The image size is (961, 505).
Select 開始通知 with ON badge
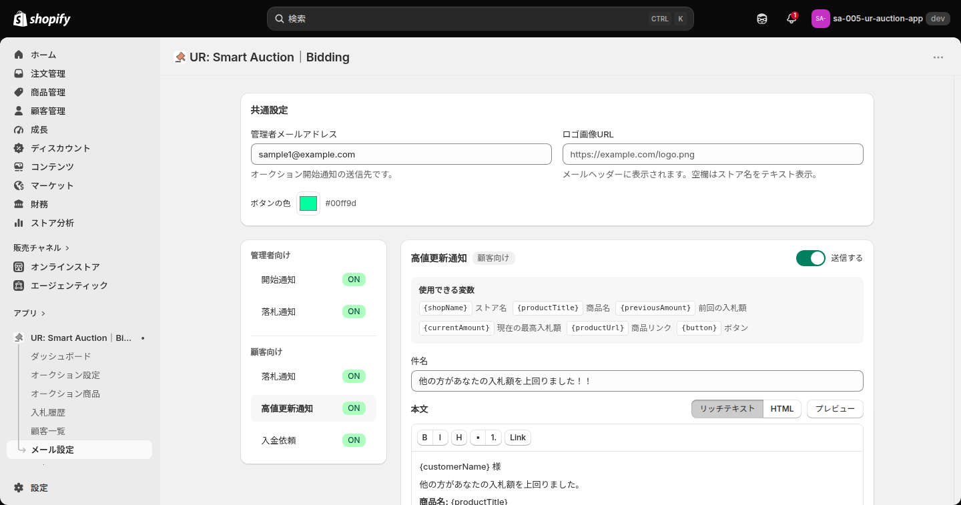click(314, 280)
